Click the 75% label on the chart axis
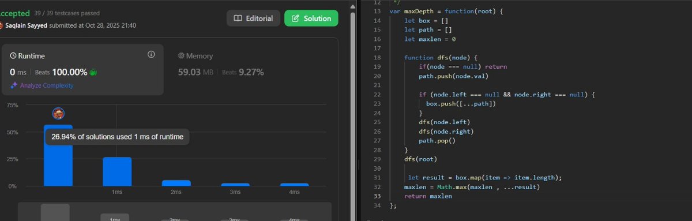The image size is (692, 221). 12,106
